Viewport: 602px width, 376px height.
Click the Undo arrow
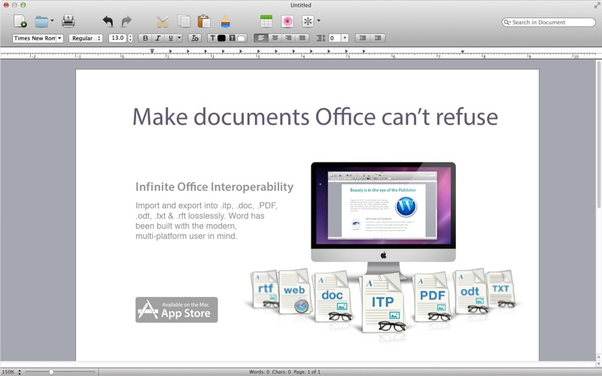click(x=108, y=21)
